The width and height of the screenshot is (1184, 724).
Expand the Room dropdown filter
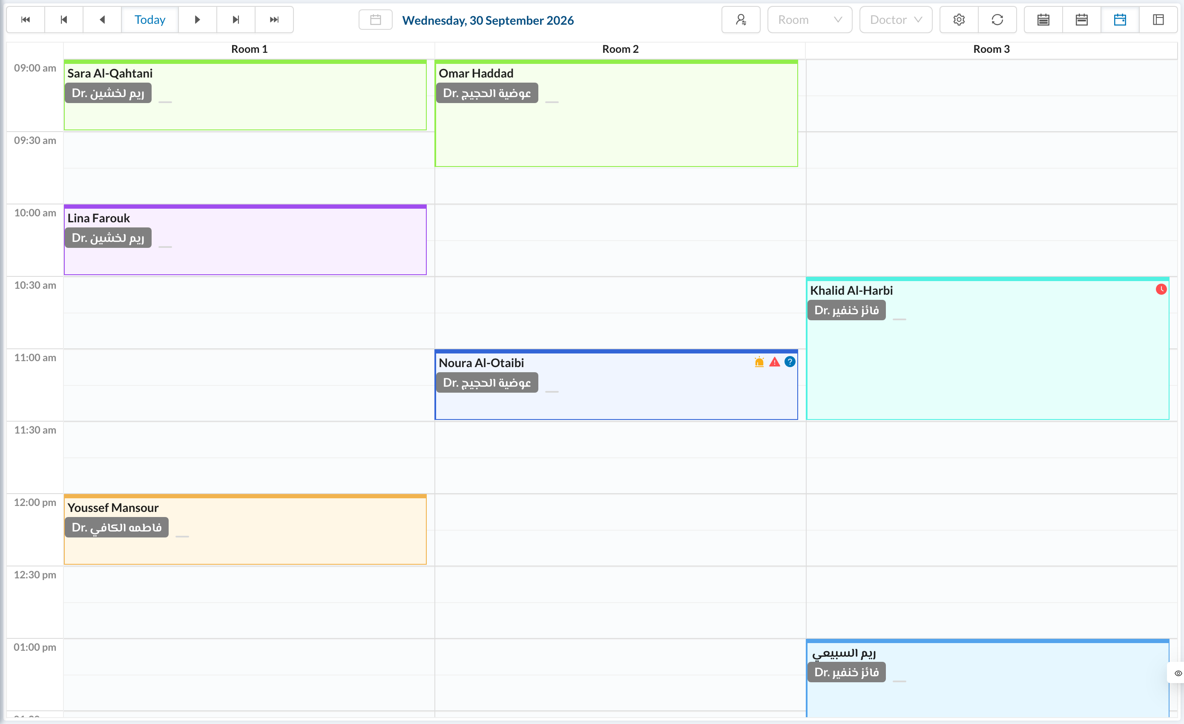(810, 20)
